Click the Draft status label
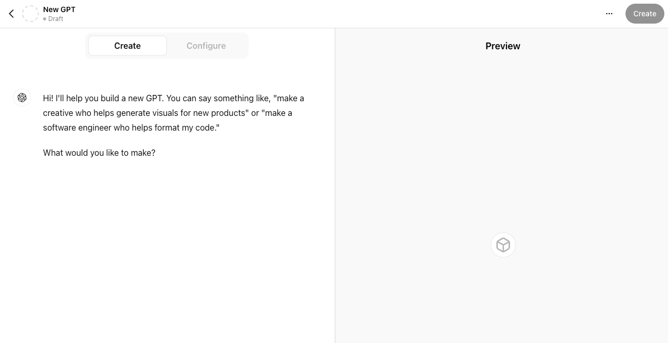Image resolution: width=668 pixels, height=343 pixels. 56,19
